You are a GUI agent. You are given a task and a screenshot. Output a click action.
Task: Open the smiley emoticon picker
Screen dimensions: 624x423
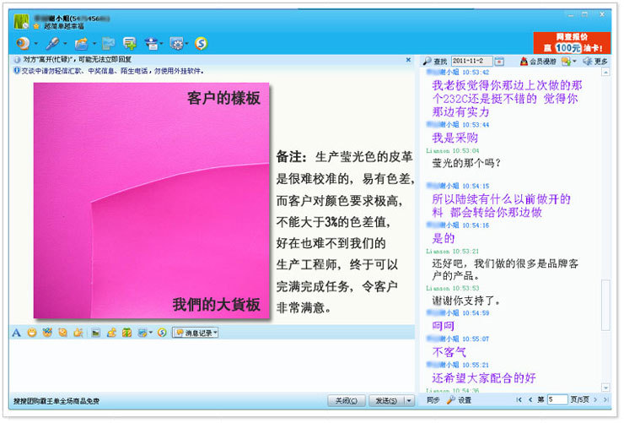click(31, 333)
